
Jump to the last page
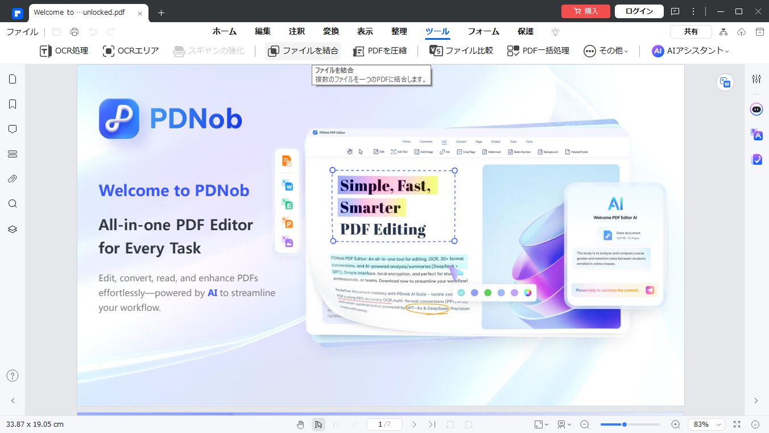coord(432,424)
